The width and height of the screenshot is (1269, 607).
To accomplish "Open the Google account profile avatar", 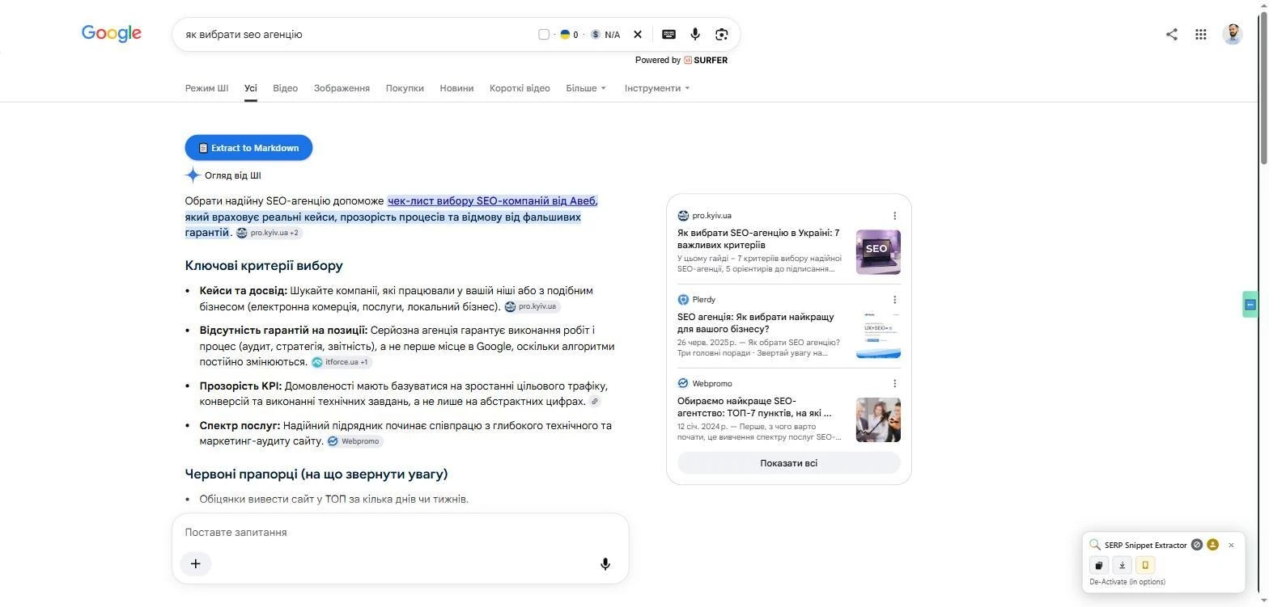I will tap(1233, 34).
